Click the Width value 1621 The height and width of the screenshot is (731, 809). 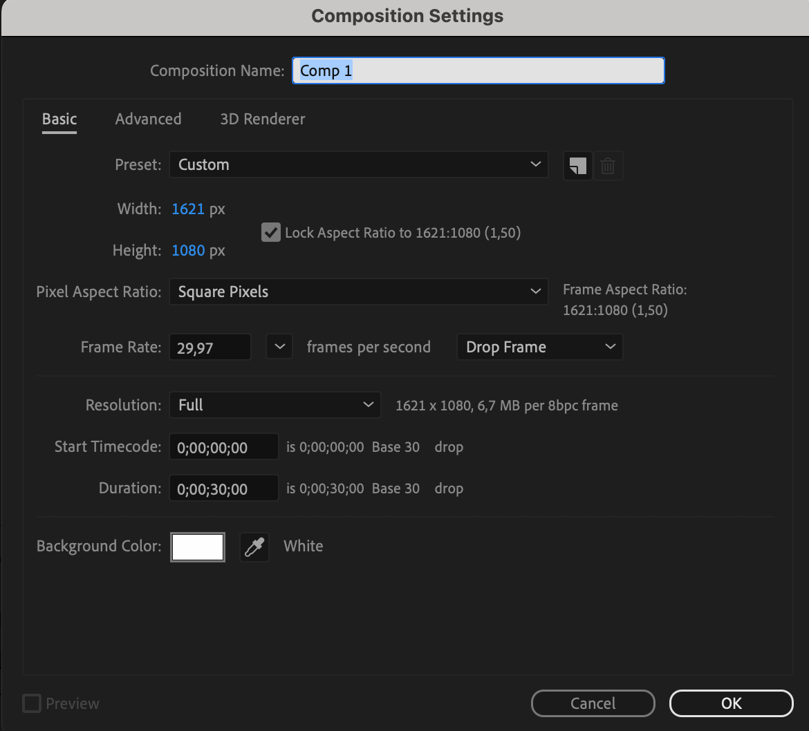pyautogui.click(x=188, y=209)
